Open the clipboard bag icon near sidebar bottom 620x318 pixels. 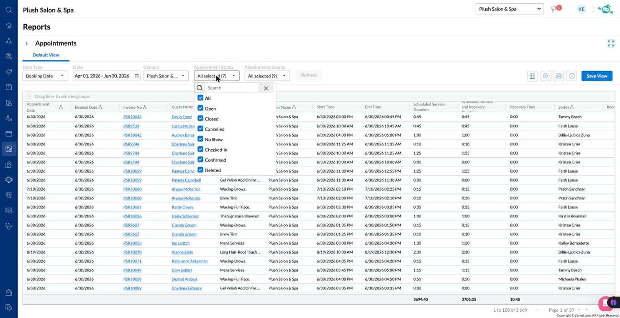(x=9, y=293)
